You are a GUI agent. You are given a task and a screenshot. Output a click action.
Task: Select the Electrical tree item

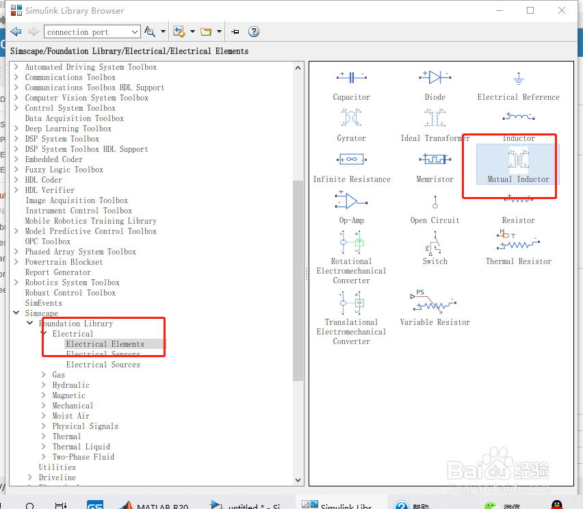point(73,334)
